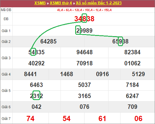Click the Mã ĐB codes row text

[x=84, y=10]
